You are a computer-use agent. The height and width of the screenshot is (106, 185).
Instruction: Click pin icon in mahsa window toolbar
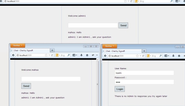coord(93,55)
